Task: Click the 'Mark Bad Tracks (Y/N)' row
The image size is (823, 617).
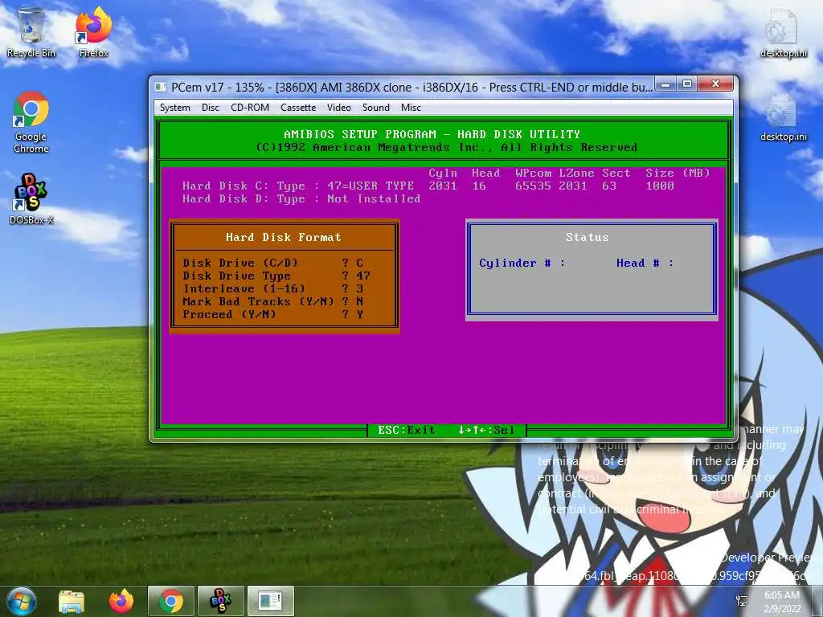Action: [273, 302]
